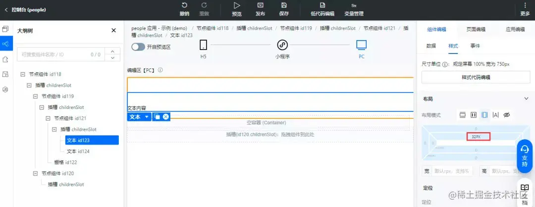Collapse childrenSlot under 节点组件 id118
The height and width of the screenshot is (207, 535).
[29, 85]
